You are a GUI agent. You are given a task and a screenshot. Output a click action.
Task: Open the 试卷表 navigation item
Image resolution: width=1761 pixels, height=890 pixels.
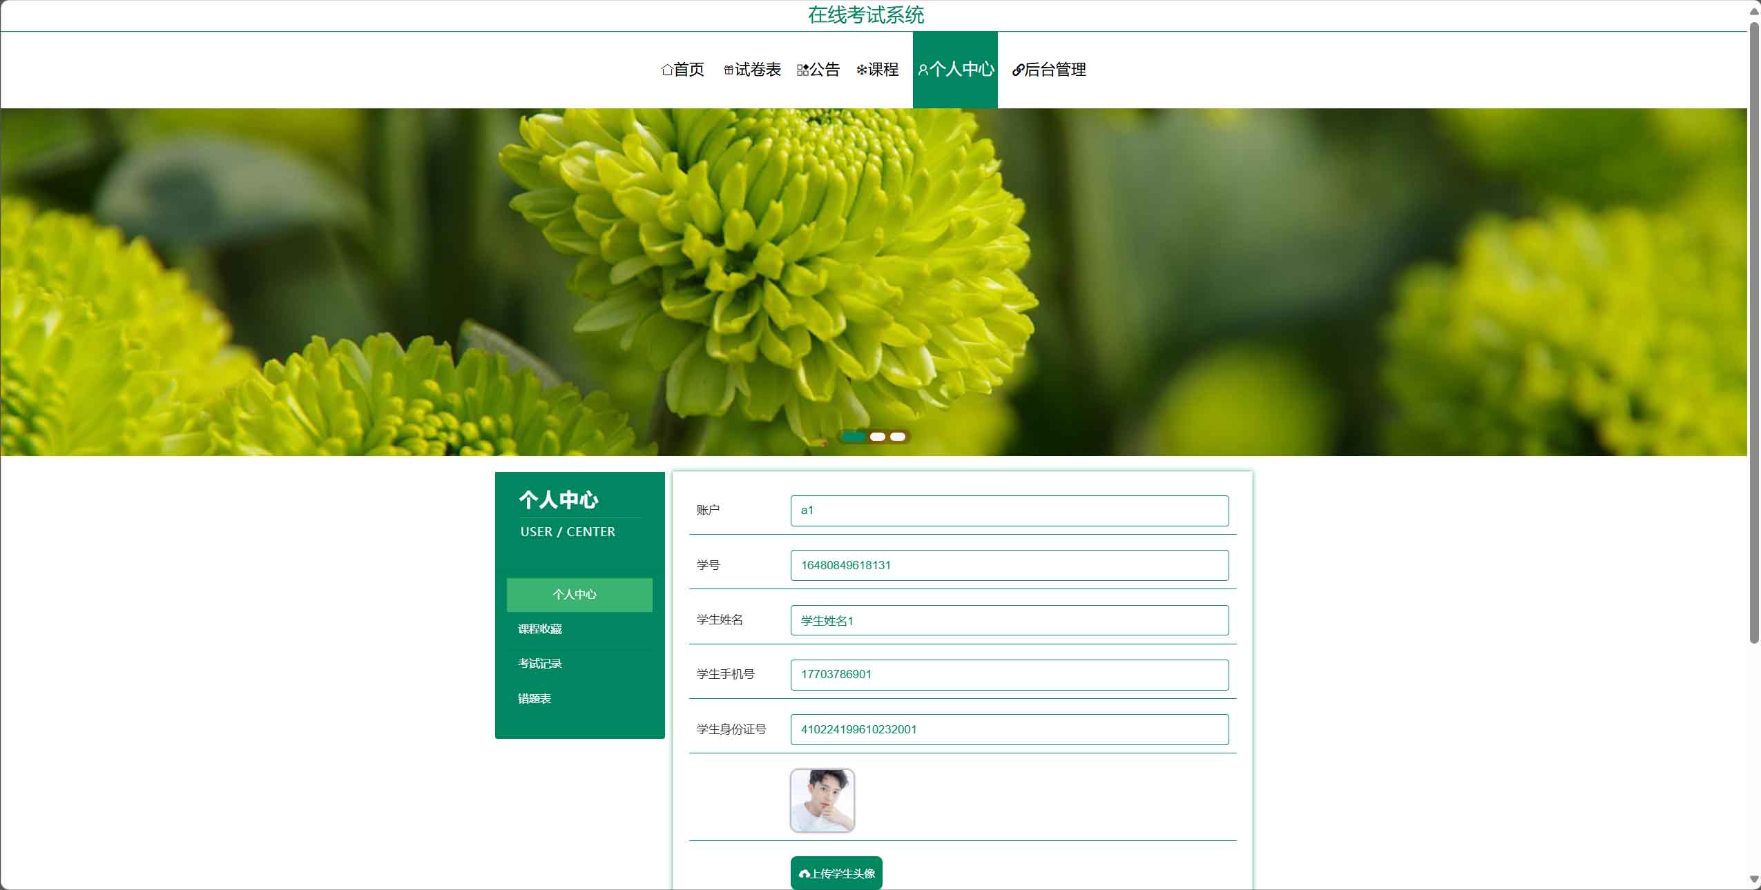click(x=753, y=70)
